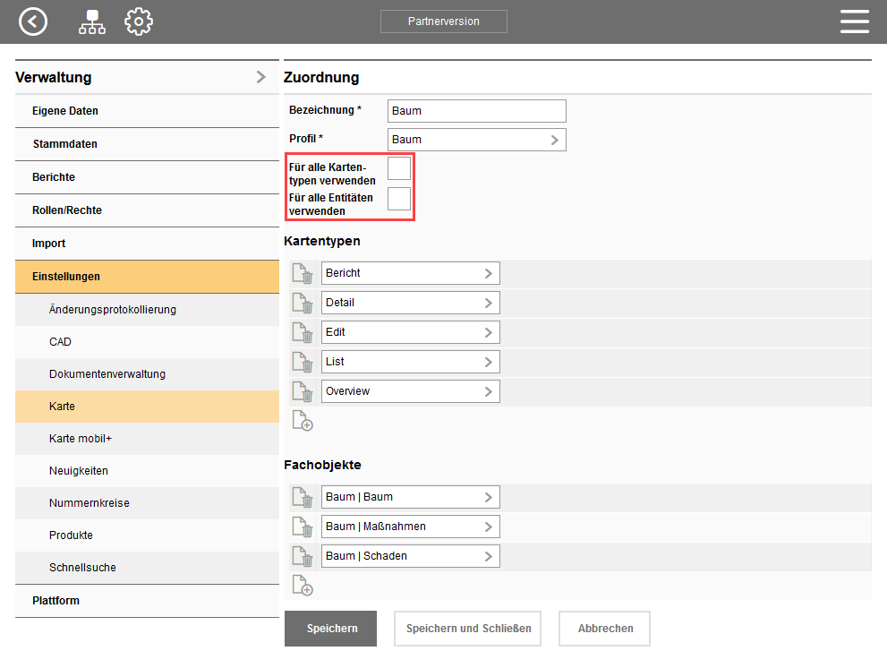Delete the Bericht card type row
The height and width of the screenshot is (651, 887).
[x=302, y=273]
